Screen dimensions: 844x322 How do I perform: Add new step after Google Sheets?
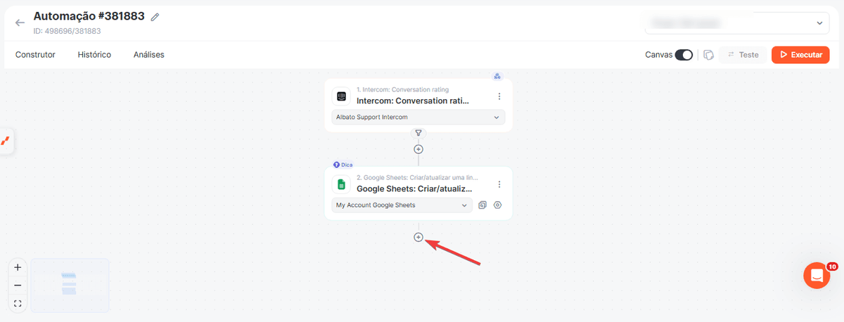click(x=418, y=237)
